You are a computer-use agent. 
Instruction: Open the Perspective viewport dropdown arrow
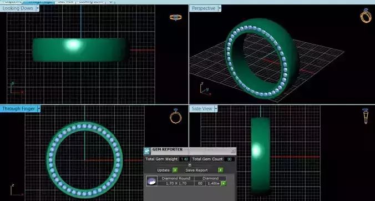tap(220, 8)
